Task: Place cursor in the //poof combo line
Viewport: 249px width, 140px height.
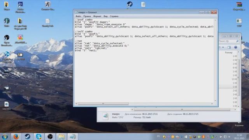Action: click(x=84, y=20)
